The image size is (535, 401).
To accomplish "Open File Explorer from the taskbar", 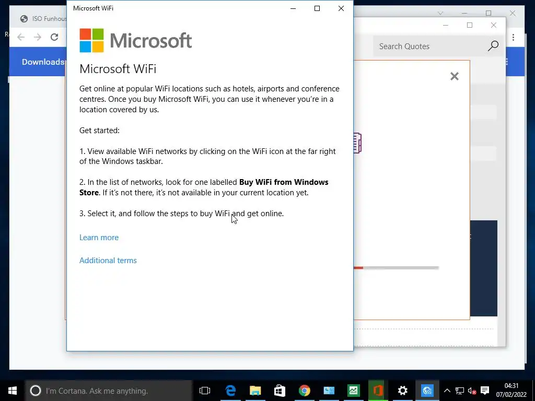I will tap(255, 391).
